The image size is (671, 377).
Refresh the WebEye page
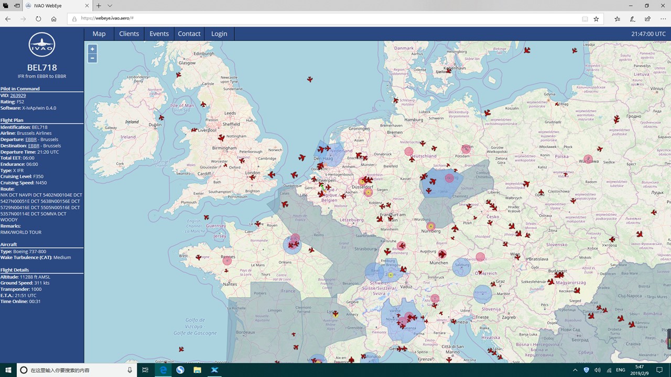pos(38,19)
